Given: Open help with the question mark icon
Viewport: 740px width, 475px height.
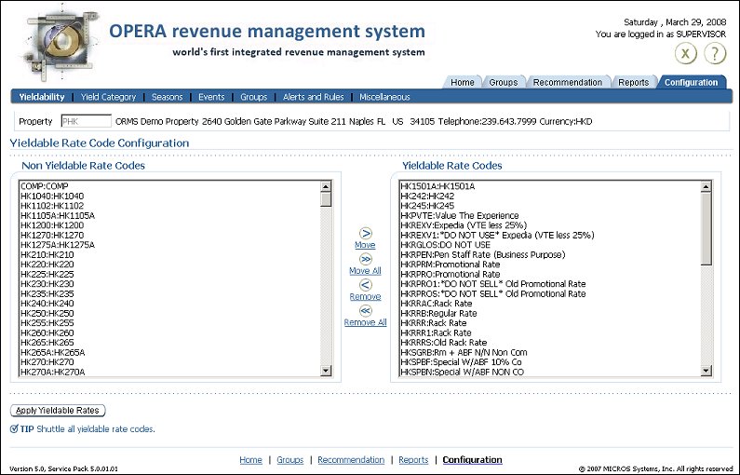Looking at the screenshot, I should click(x=714, y=54).
